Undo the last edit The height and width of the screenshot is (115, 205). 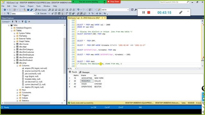[x=78, y=10]
